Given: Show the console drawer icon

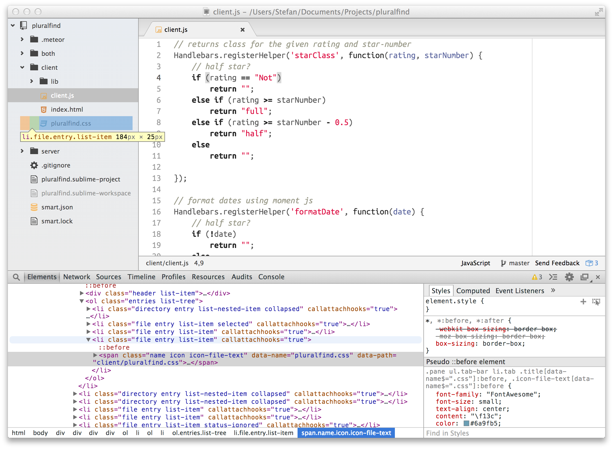Looking at the screenshot, I should pos(553,277).
